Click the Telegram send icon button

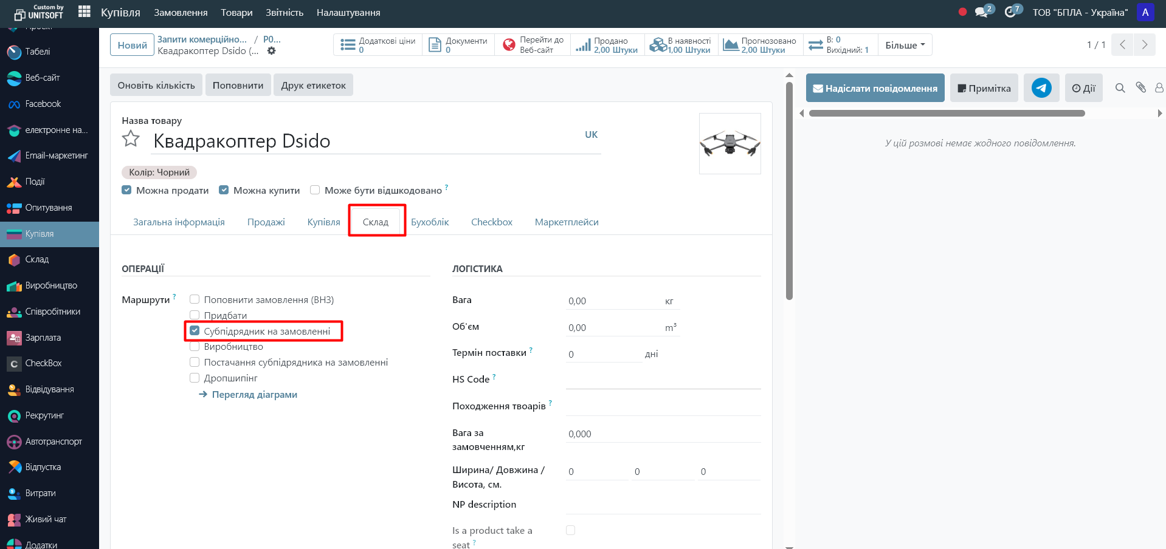point(1041,88)
